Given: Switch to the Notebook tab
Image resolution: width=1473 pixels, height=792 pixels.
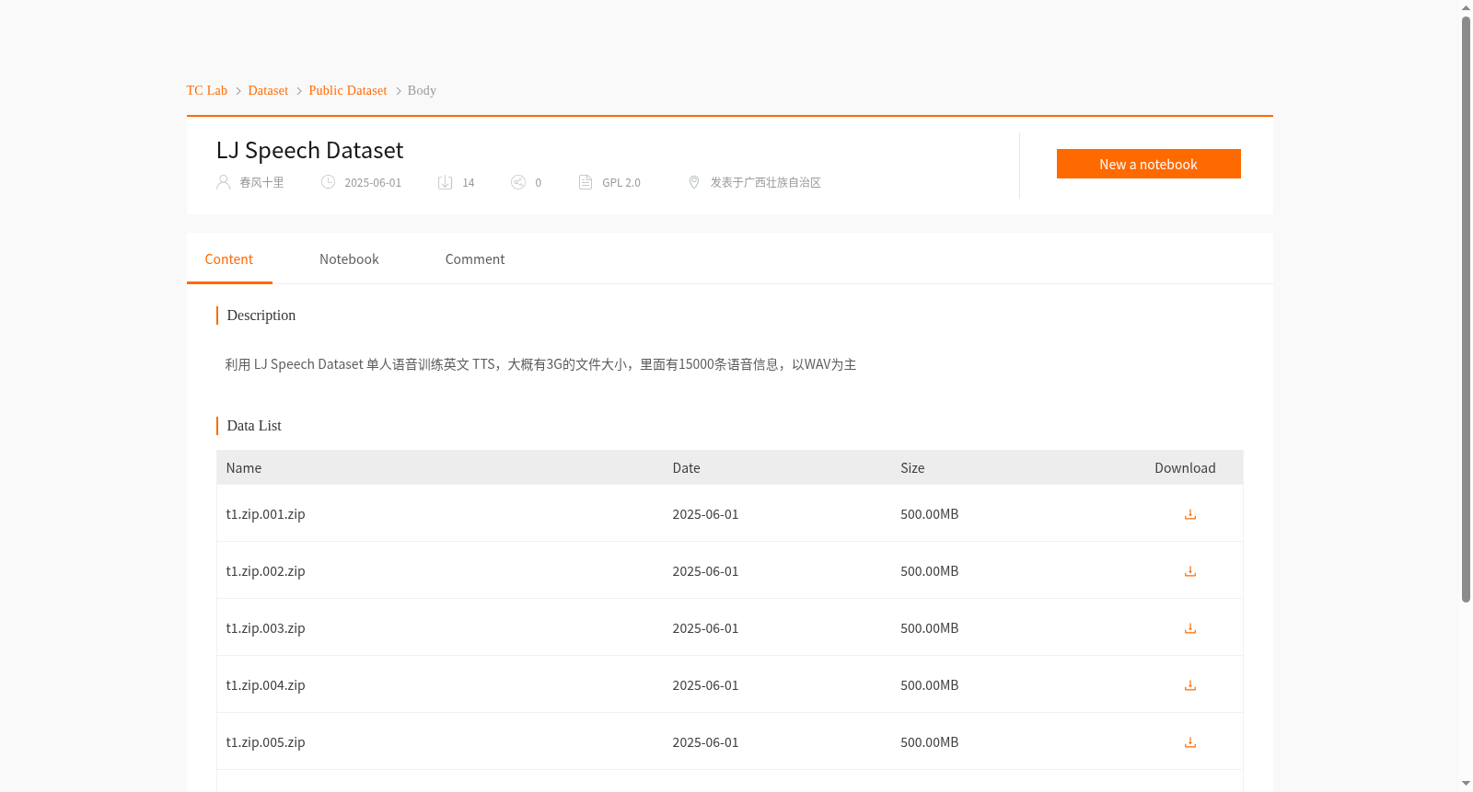Looking at the screenshot, I should pos(349,259).
